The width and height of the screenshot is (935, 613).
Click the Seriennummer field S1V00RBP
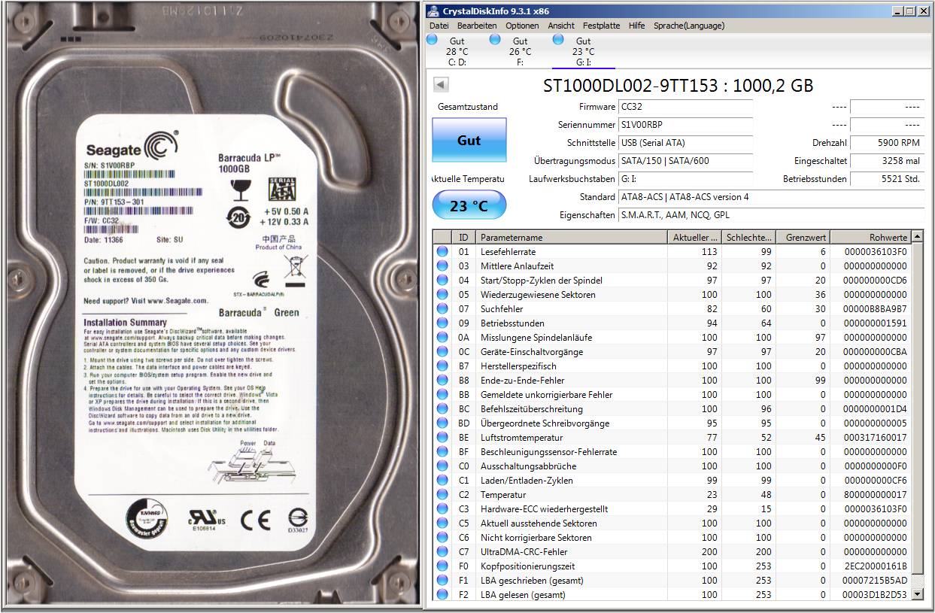pos(685,125)
